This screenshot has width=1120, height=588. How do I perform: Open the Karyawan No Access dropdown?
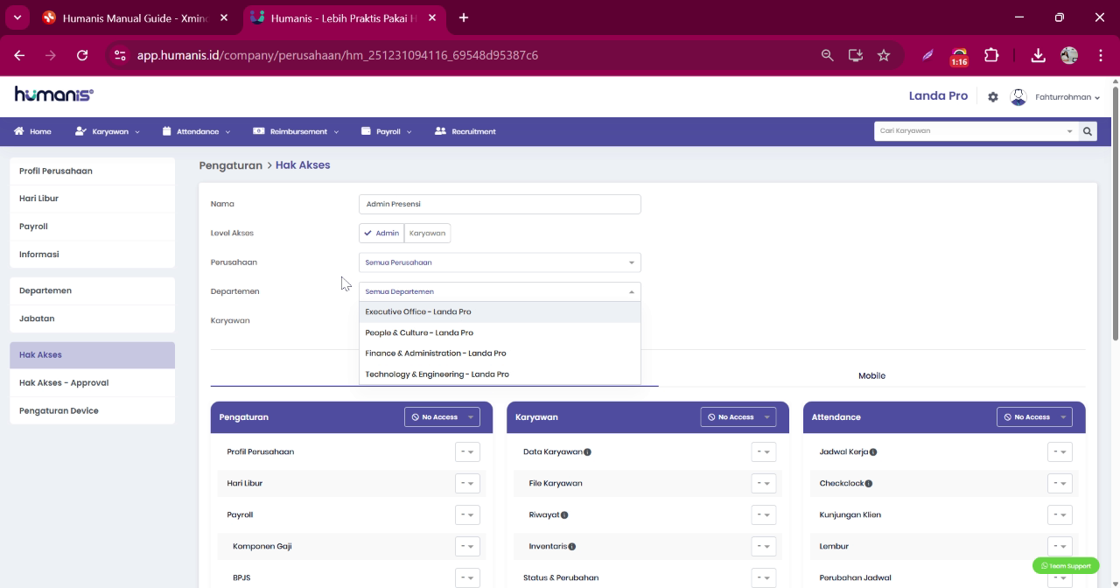pos(738,417)
